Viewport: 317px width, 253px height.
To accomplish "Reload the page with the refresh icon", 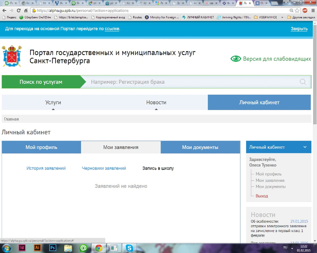I will 19,11.
